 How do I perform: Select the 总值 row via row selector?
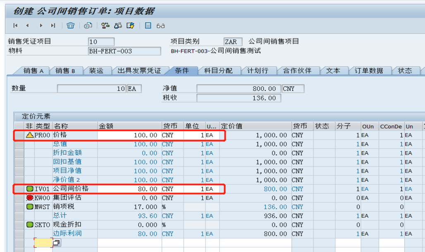(19, 144)
